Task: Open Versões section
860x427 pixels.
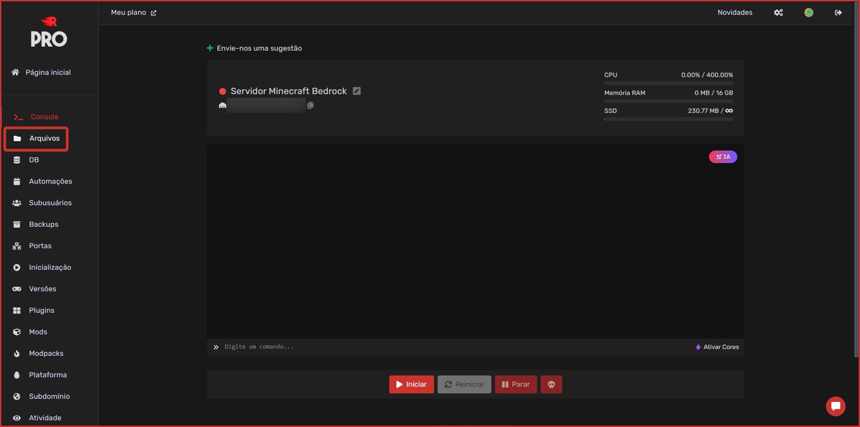Action: pyautogui.click(x=34, y=289)
